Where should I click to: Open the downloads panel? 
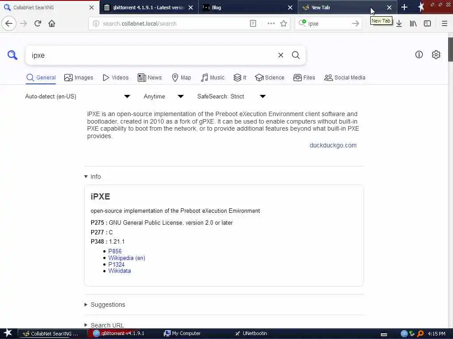pyautogui.click(x=399, y=24)
